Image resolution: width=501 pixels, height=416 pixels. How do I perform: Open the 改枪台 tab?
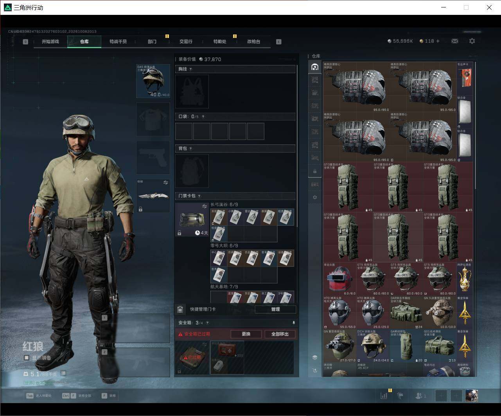pos(253,41)
